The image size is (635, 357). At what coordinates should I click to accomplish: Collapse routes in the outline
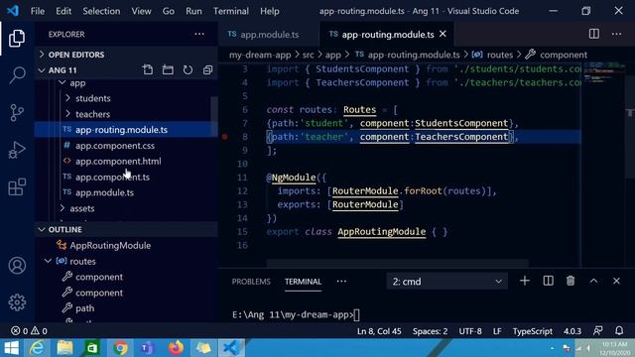(x=49, y=261)
